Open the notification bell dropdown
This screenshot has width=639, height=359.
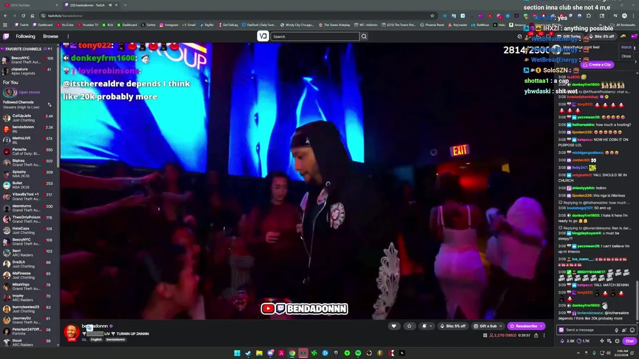[427, 326]
